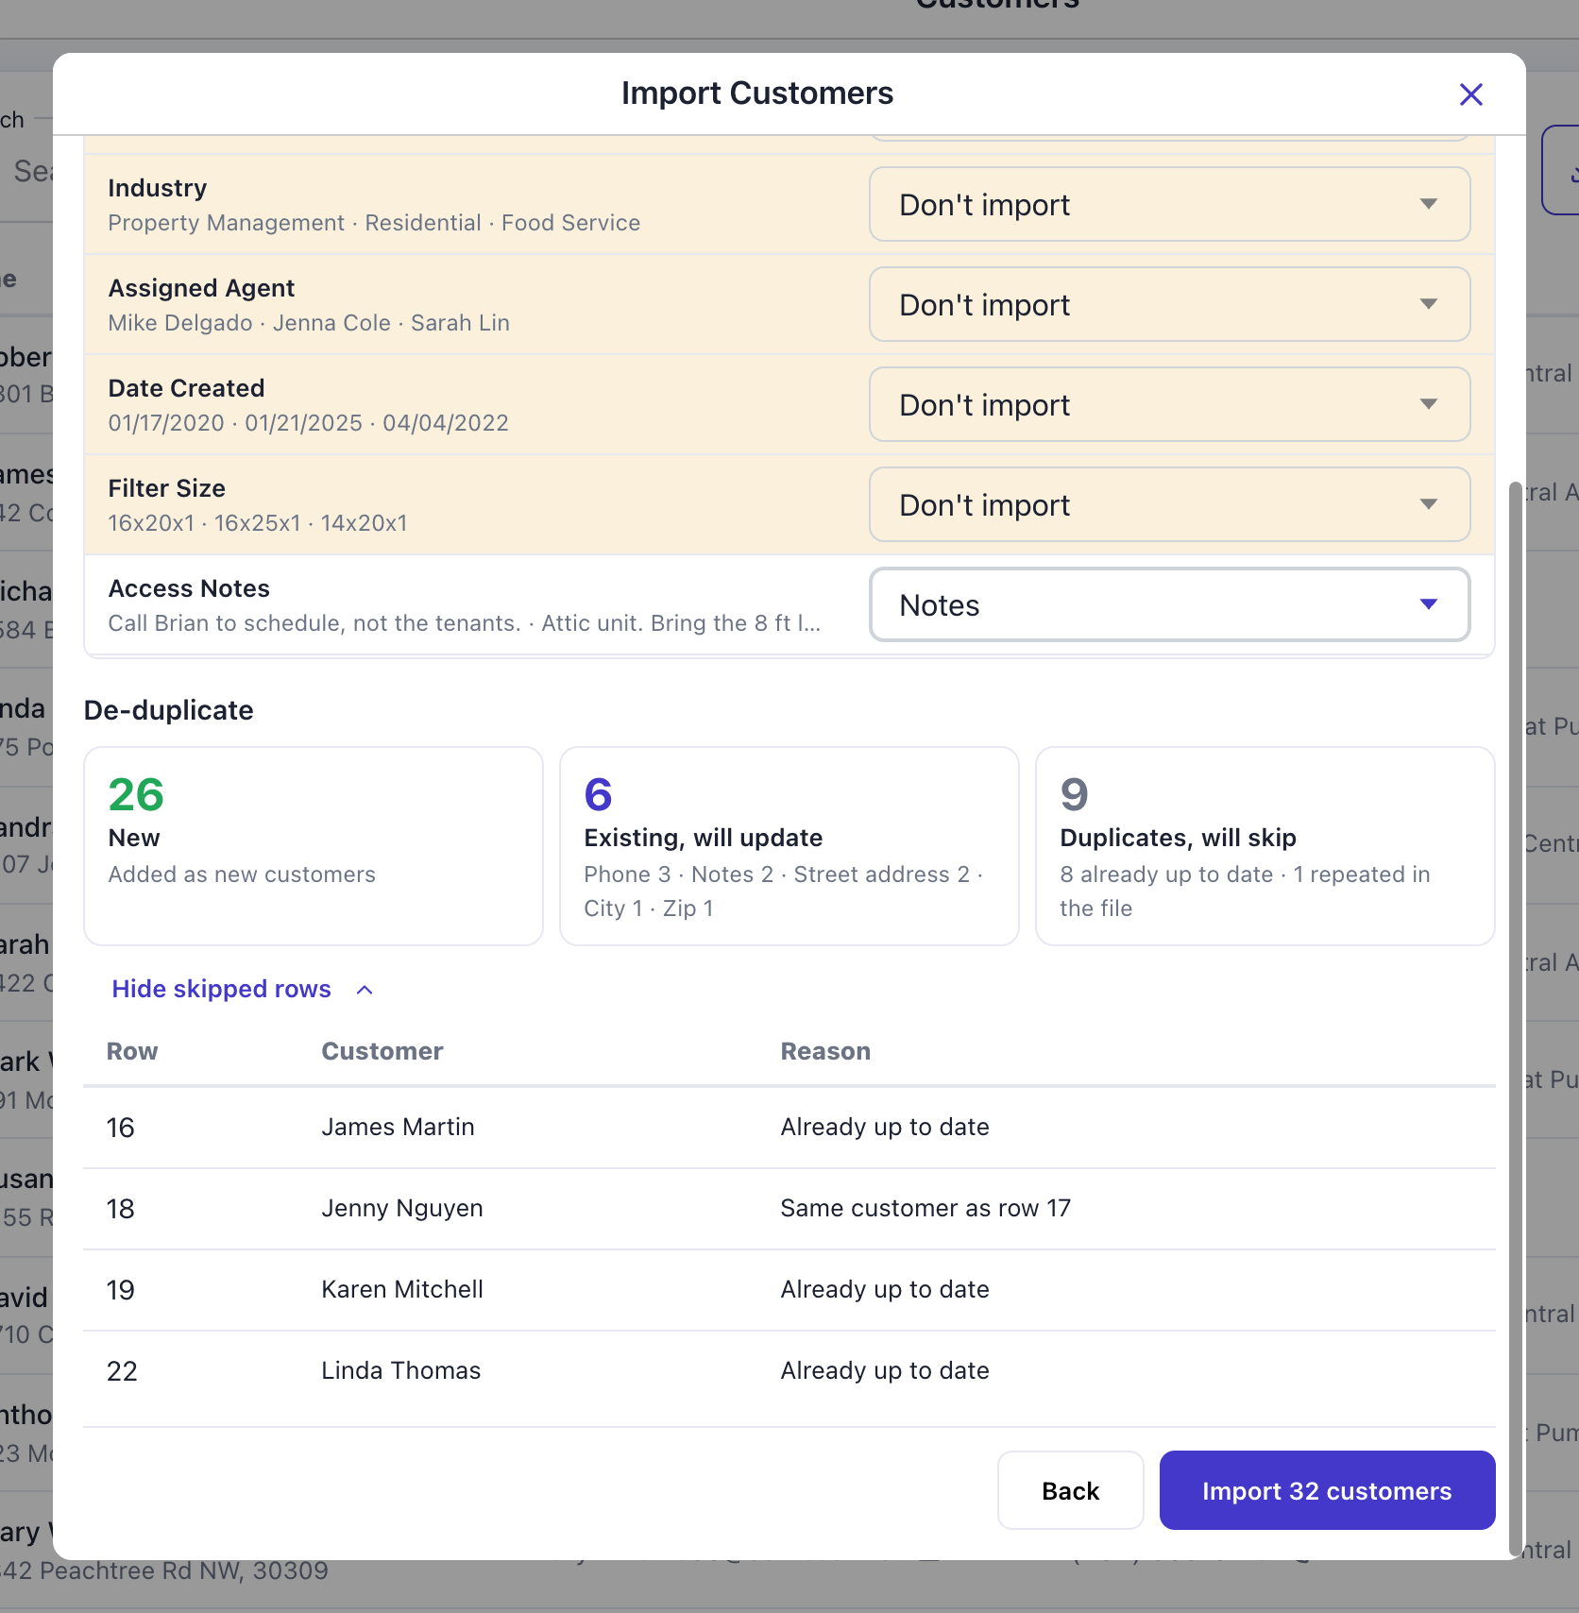
Task: Click the Row column header
Action: point(132,1051)
